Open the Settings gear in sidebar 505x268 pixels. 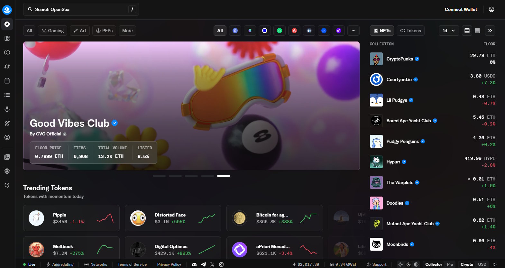[7, 171]
